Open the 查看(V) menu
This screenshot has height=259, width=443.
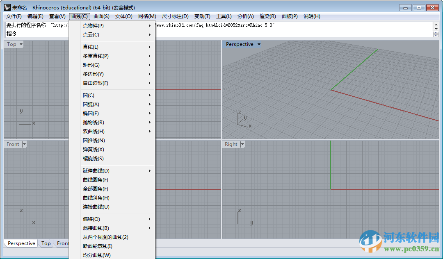pyautogui.click(x=57, y=16)
